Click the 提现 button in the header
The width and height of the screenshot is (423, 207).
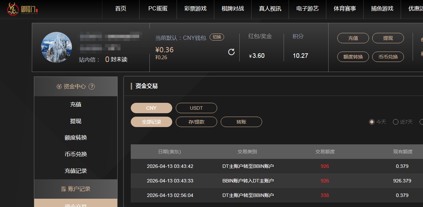coord(388,38)
